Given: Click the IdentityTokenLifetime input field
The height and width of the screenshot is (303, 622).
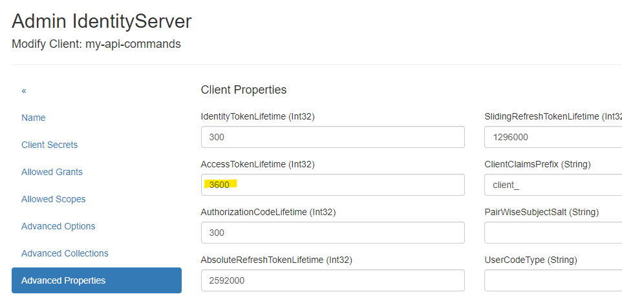Looking at the screenshot, I should (x=332, y=137).
